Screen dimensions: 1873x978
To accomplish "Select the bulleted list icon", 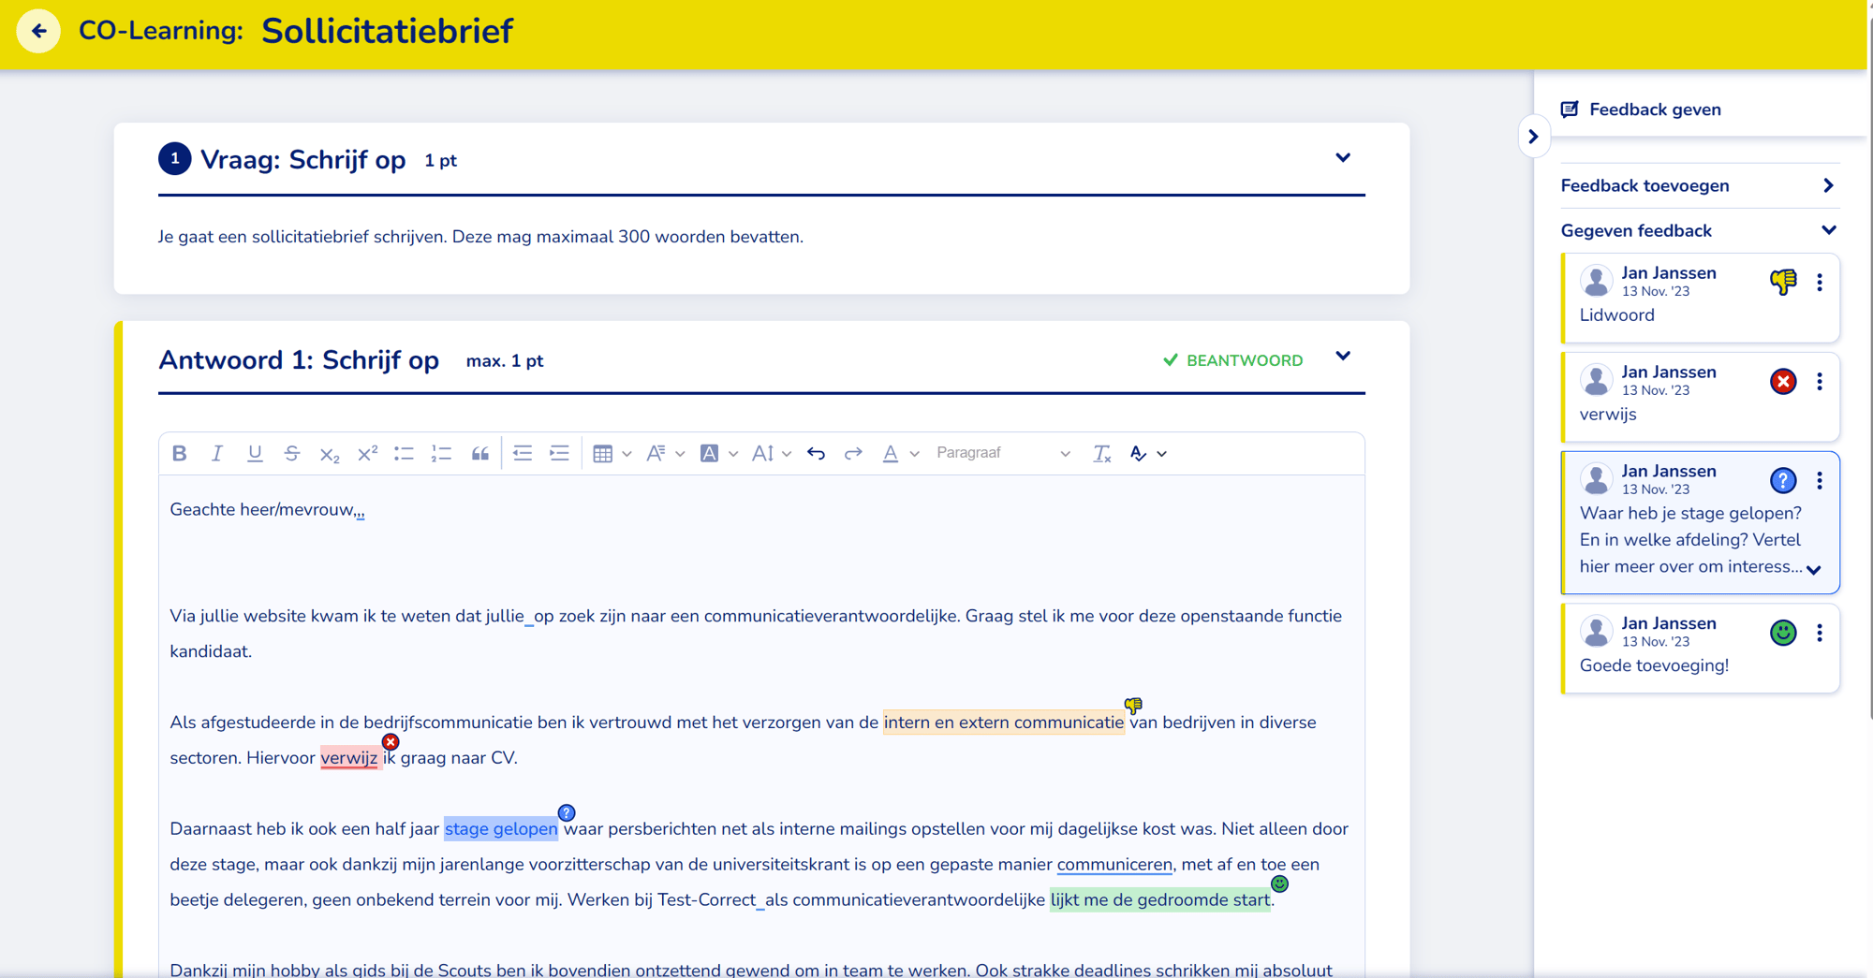I will [404, 453].
